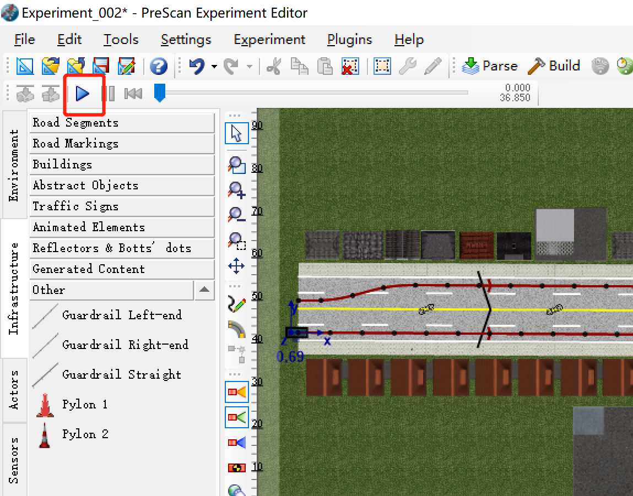The height and width of the screenshot is (496, 633).
Task: Start playback with the blue Play button
Action: coord(83,94)
